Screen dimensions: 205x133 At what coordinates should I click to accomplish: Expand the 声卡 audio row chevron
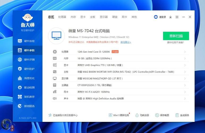coord(185,99)
